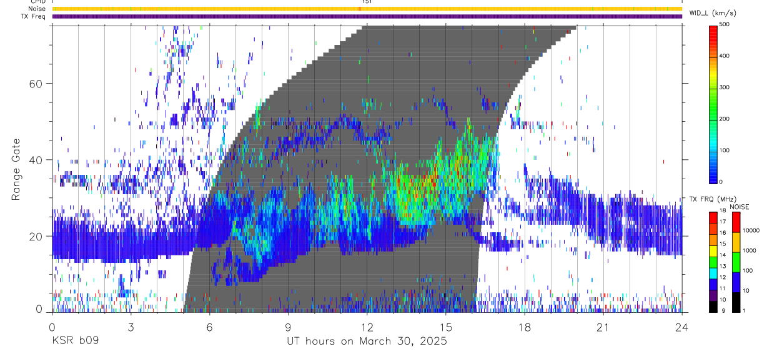Screen dimensions: 767x354
Task: Click the TX FRQ (MHz) color scale bar
Action: coord(713,262)
